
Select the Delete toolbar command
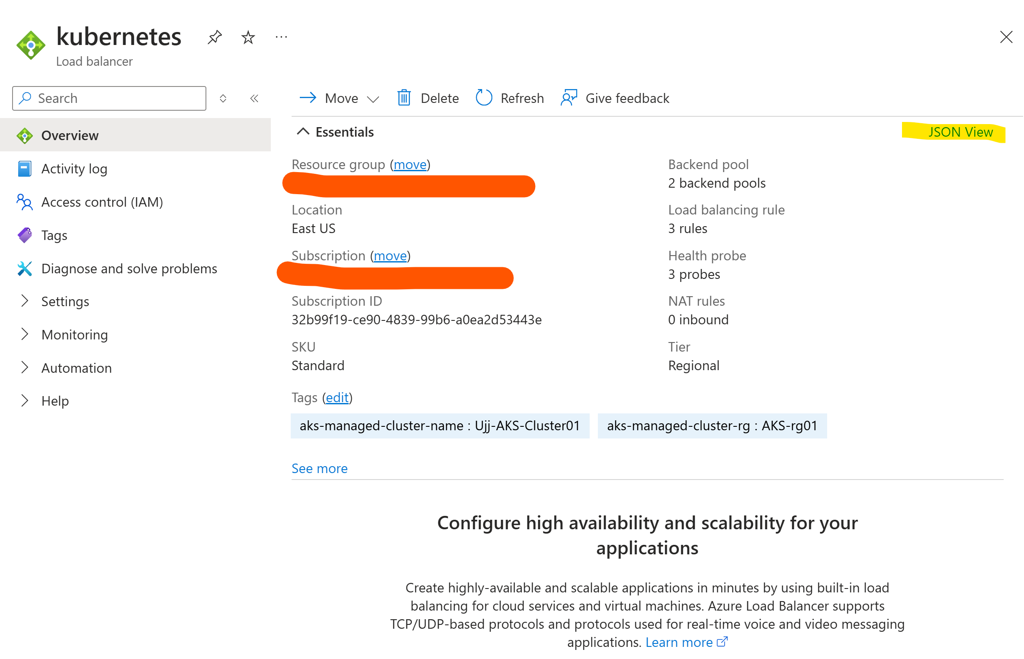[x=428, y=98]
